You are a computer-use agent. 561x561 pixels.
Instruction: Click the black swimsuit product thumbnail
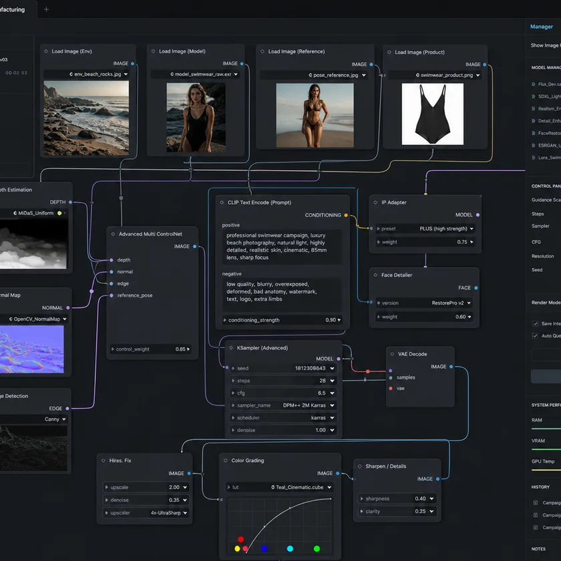tap(433, 114)
